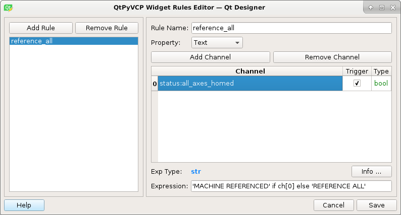The width and height of the screenshot is (401, 215).
Task: Open the Property dropdown showing Text
Action: click(217, 43)
